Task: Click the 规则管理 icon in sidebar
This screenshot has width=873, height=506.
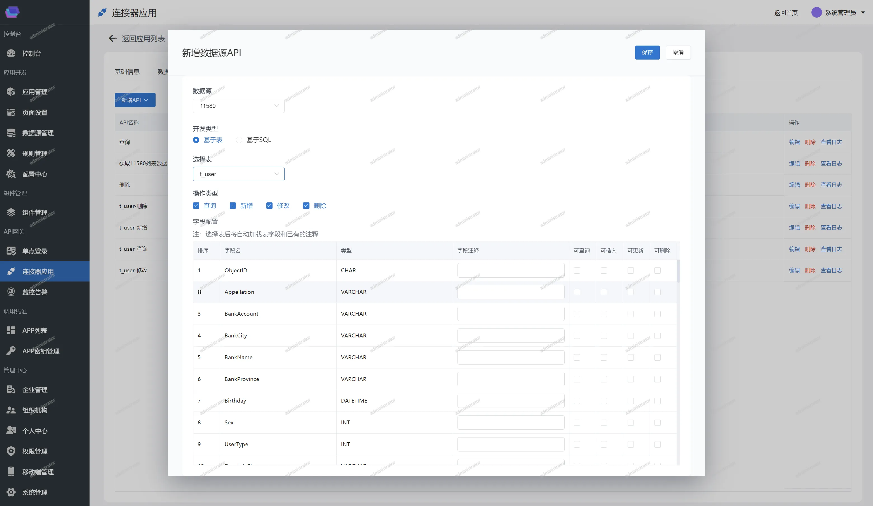Action: pyautogui.click(x=11, y=153)
